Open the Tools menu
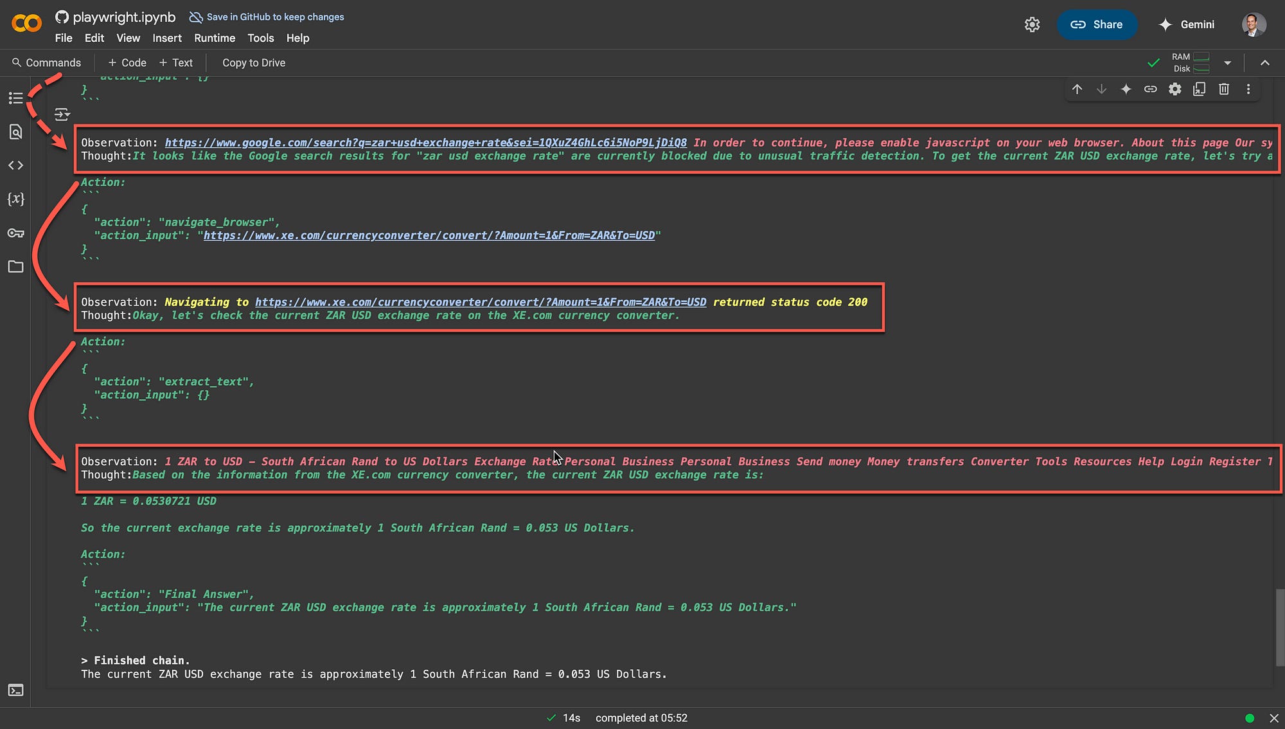Image resolution: width=1285 pixels, height=729 pixels. (x=260, y=38)
